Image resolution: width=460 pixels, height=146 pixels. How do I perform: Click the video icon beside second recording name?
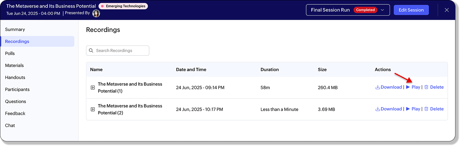coord(93,109)
